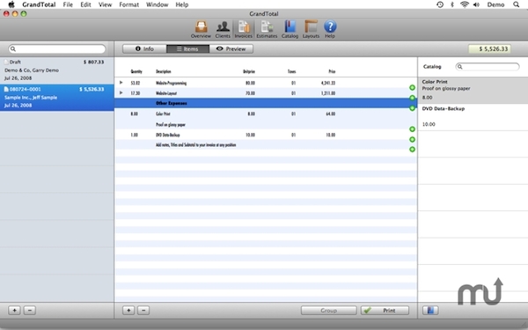Open the Layouts toolbar icon
The image size is (528, 330).
click(x=311, y=29)
